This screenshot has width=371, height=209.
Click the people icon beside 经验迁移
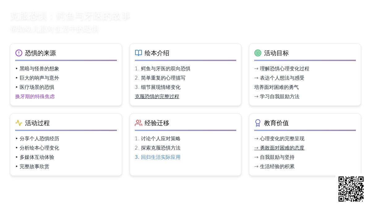click(x=138, y=123)
